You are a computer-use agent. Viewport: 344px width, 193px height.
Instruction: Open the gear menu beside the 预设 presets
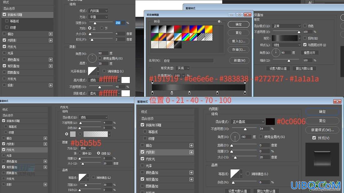pos(219,22)
